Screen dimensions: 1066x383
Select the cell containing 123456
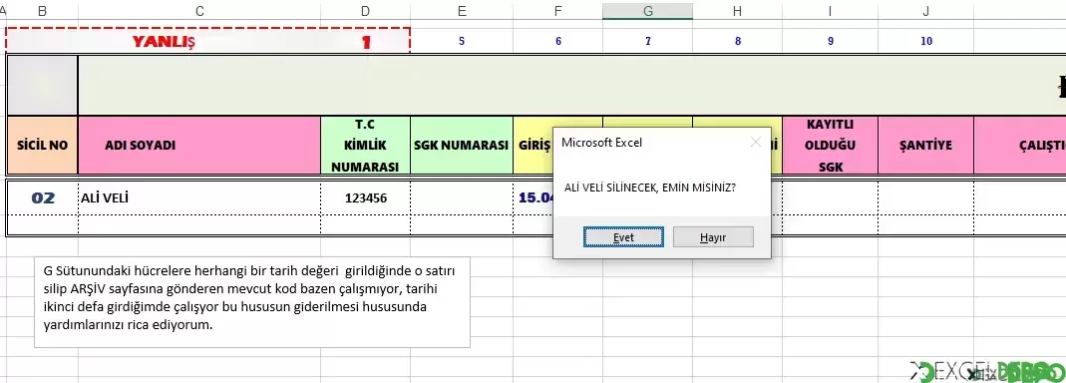(366, 197)
